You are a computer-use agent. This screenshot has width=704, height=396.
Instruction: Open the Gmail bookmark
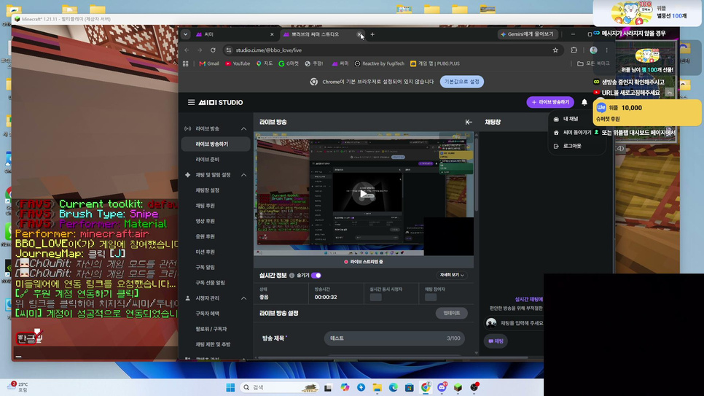click(209, 64)
